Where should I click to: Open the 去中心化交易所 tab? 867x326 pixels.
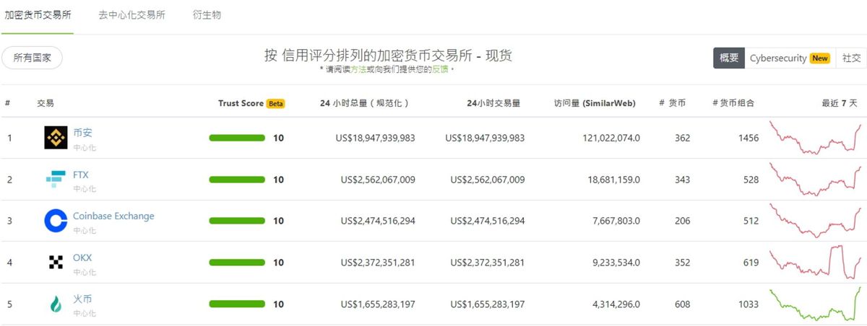[131, 14]
